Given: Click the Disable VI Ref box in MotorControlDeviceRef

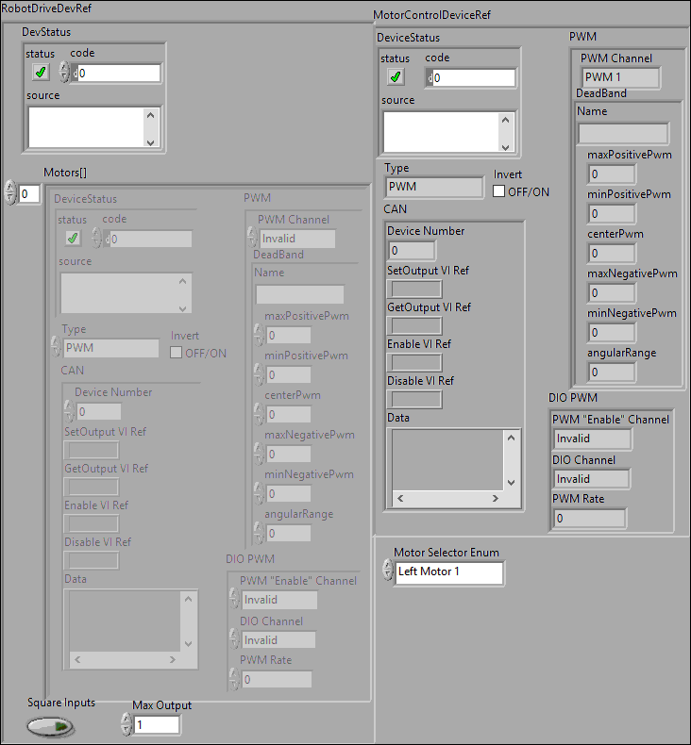Looking at the screenshot, I should [x=415, y=400].
